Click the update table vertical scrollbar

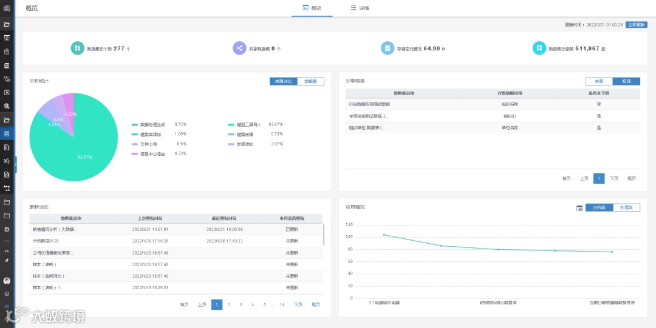[x=324, y=235]
